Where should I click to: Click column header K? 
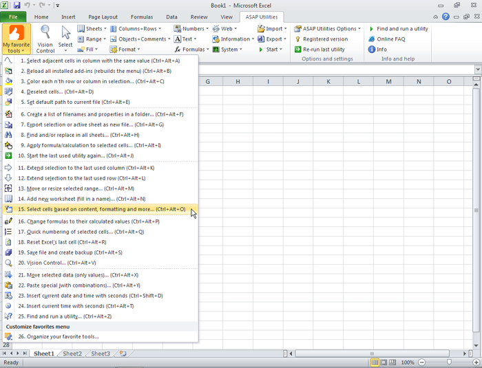328,82
